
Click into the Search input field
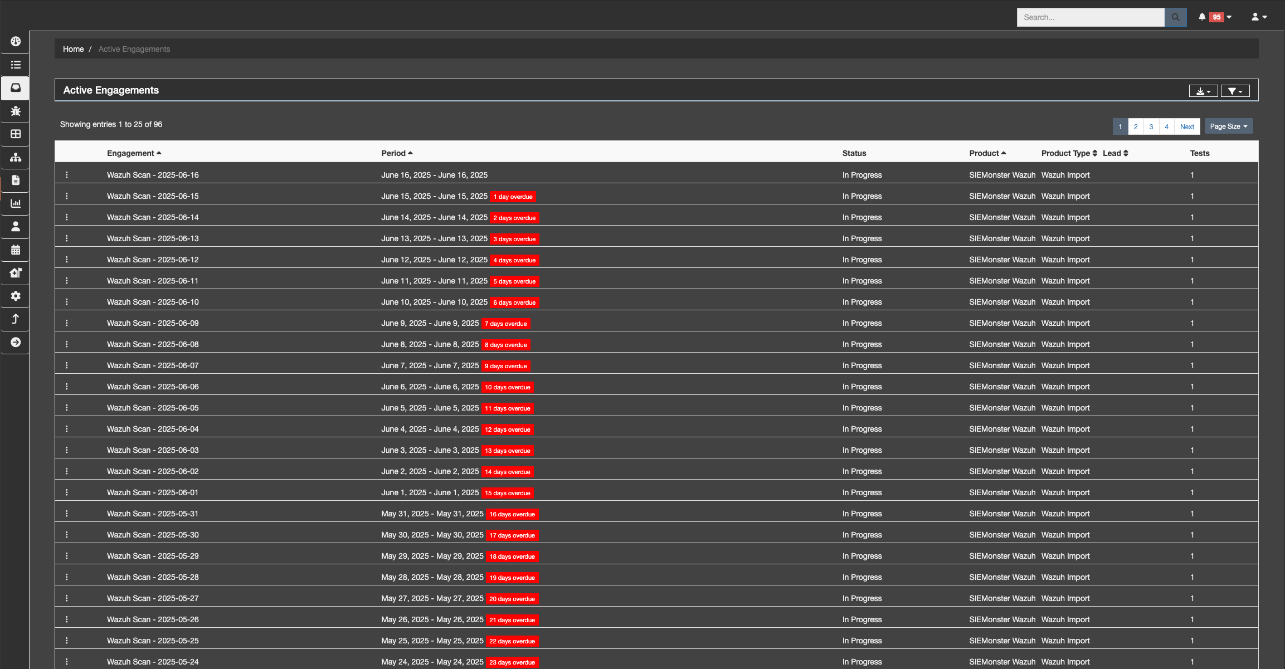pyautogui.click(x=1090, y=17)
